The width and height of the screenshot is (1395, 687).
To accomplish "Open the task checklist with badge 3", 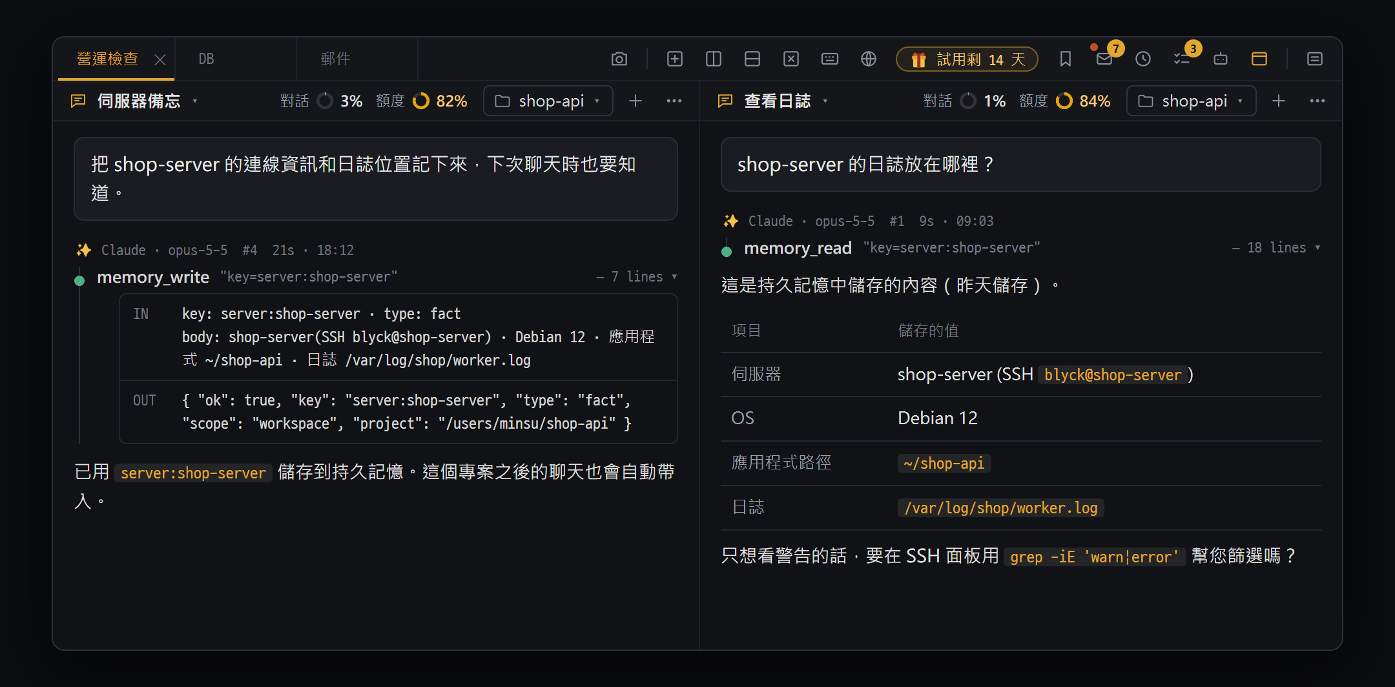I will [x=1182, y=59].
